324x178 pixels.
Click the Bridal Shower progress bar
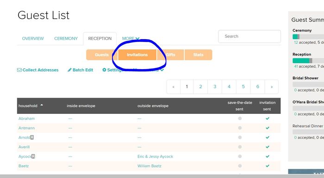(308, 84)
